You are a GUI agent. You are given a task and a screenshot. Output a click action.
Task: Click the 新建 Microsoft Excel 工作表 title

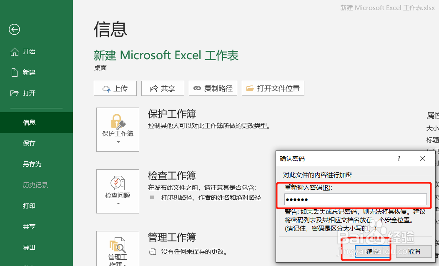click(166, 55)
